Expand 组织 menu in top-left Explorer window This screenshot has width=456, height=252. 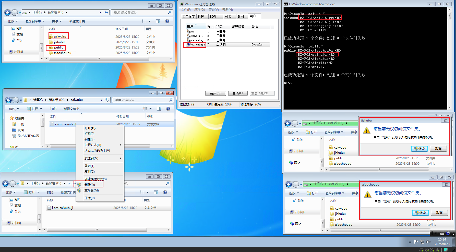coord(13,21)
